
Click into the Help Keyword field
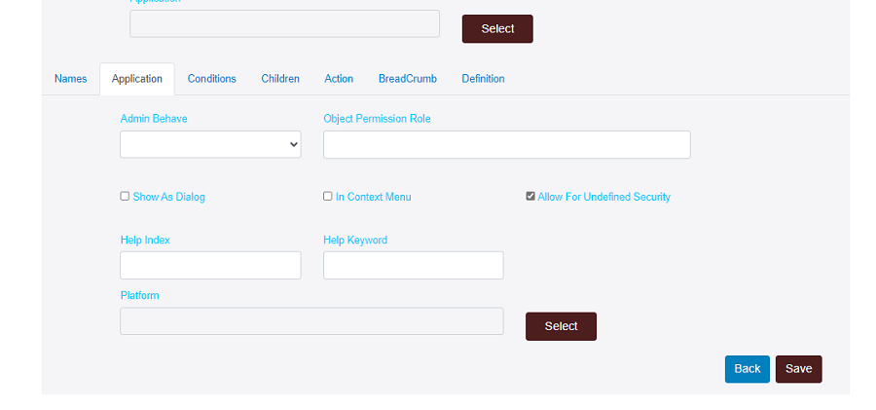pyautogui.click(x=413, y=265)
